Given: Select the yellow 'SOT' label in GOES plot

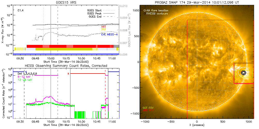Looking at the screenshot, I should pyautogui.click(x=103, y=29).
